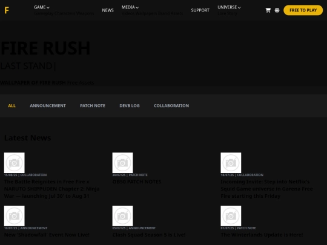Expand the MEDIA dropdown menu

[130, 7]
